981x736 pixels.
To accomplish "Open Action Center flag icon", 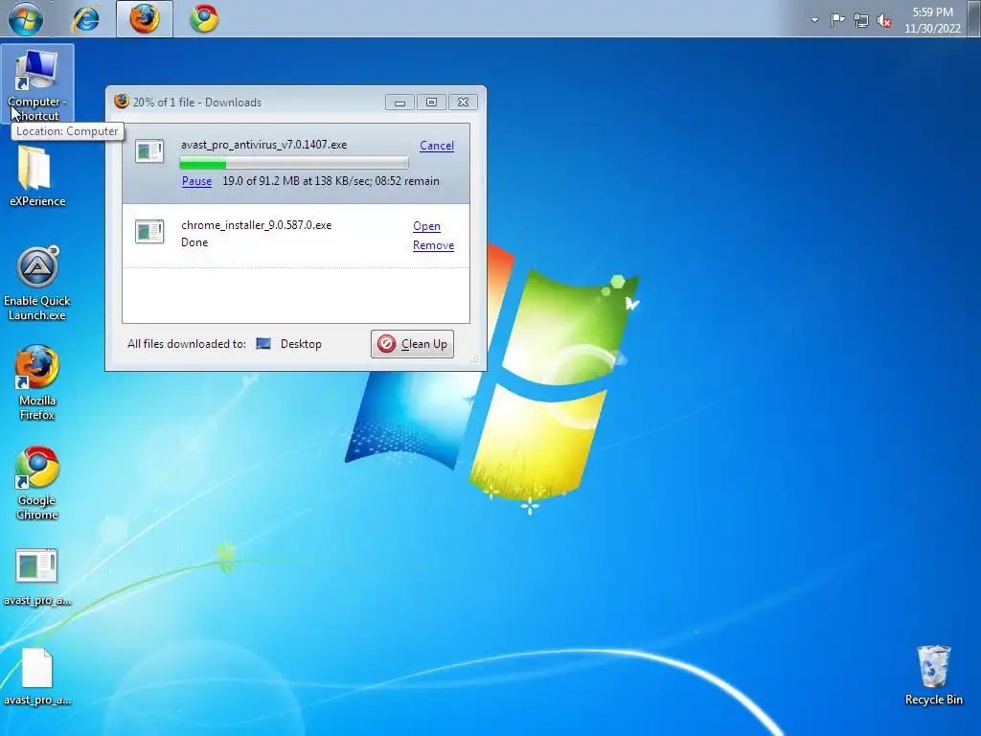I will (837, 20).
